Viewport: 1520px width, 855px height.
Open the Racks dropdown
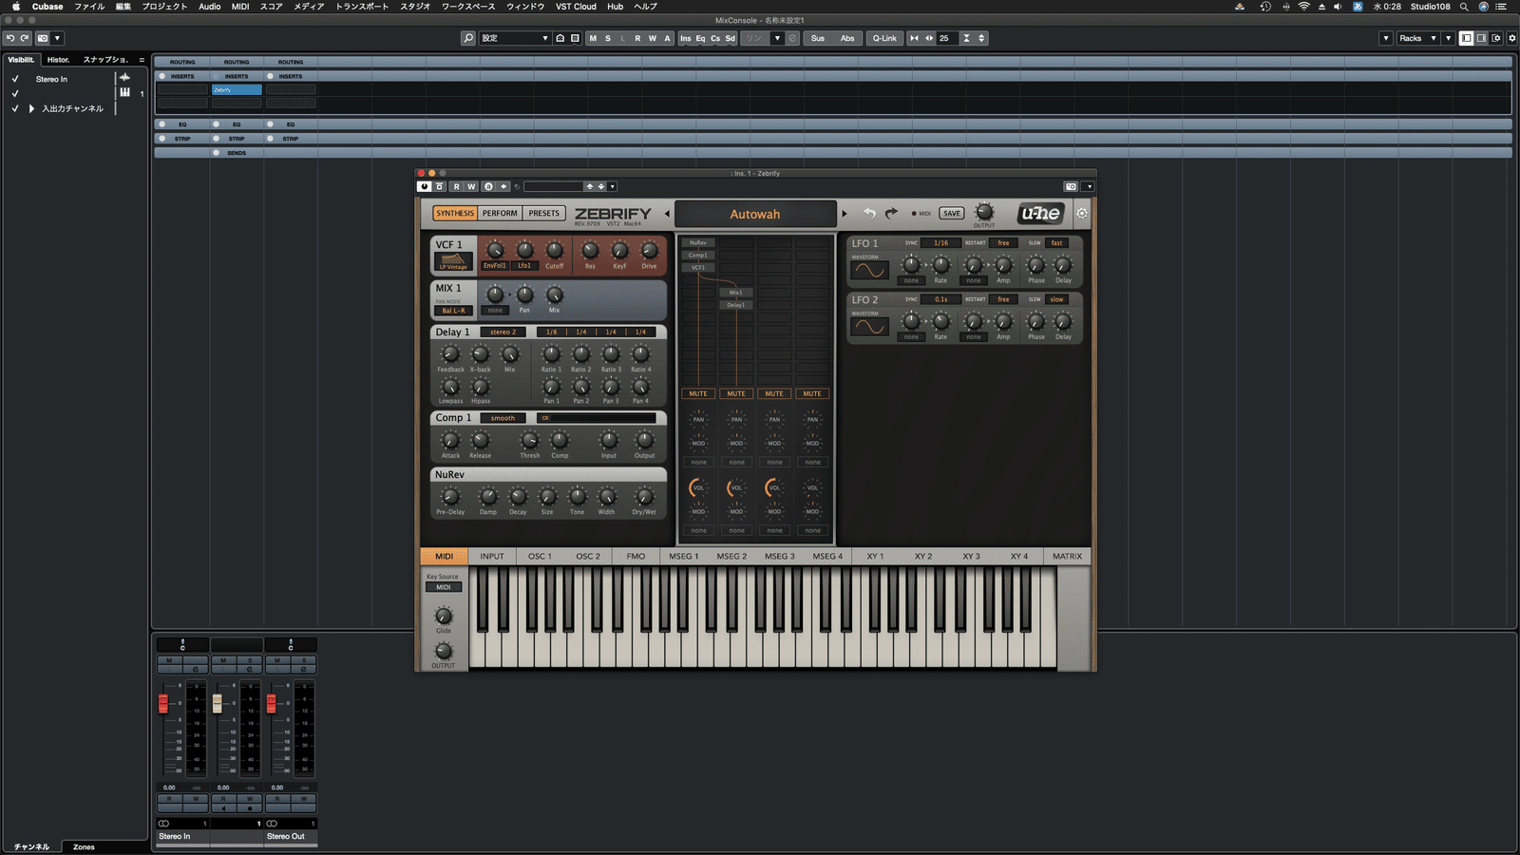1417,38
